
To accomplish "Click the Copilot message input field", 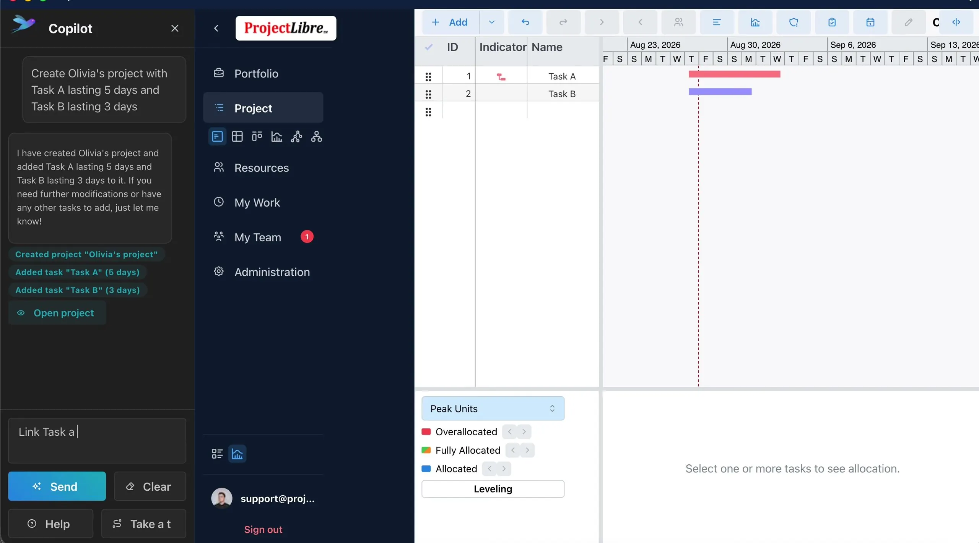I will tap(97, 440).
